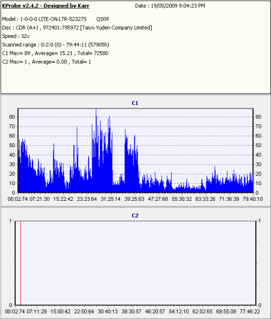This screenshot has height=319, width=271.
Task: Click the C2 Max= 1 statistics line
Action: [x=46, y=62]
